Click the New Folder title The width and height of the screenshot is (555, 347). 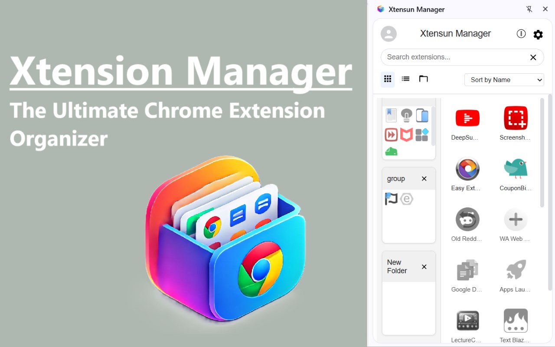(x=397, y=266)
